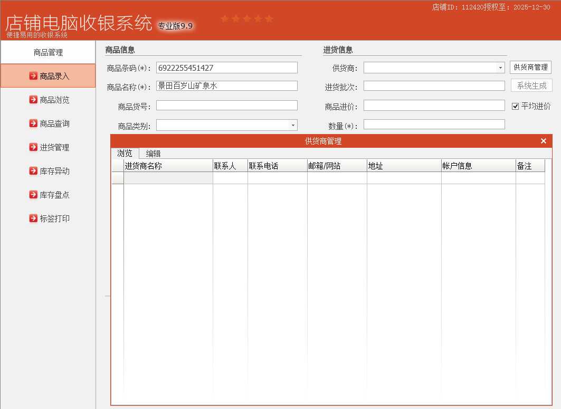Click the 数量 input field
Viewport: 561px width, 409px height.
(x=434, y=124)
